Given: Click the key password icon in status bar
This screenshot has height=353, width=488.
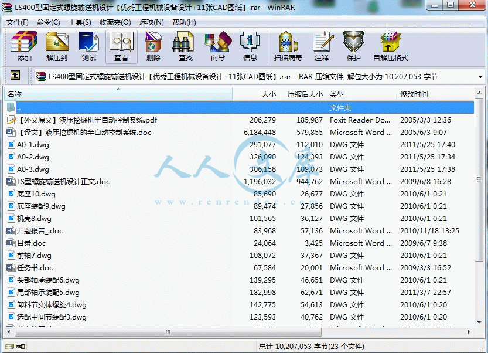Looking at the screenshot, I should 21,346.
